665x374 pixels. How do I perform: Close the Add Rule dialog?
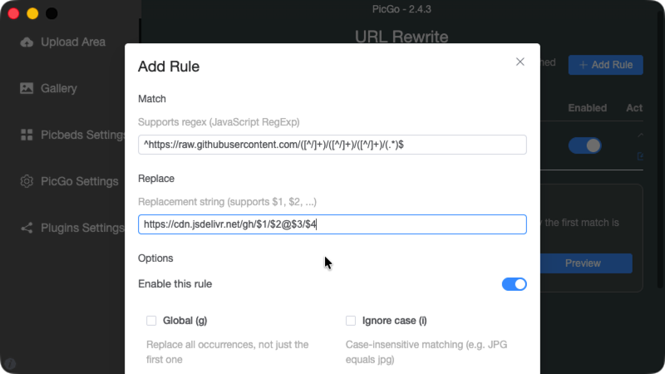tap(520, 62)
